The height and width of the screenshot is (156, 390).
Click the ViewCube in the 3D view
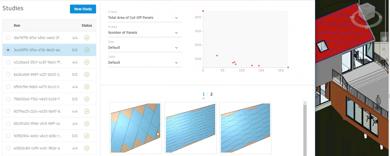coord(367,11)
